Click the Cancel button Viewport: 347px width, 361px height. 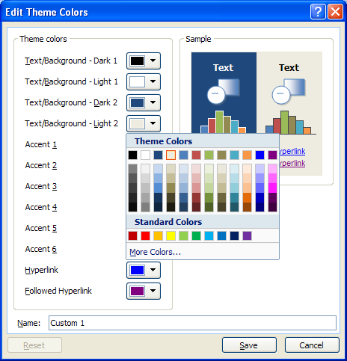(x=312, y=345)
